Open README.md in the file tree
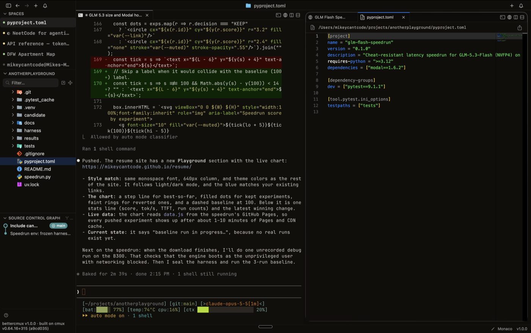The image size is (531, 333). click(38, 169)
